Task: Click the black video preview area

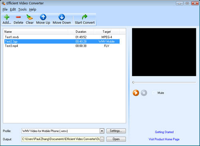Action: pos(164,52)
